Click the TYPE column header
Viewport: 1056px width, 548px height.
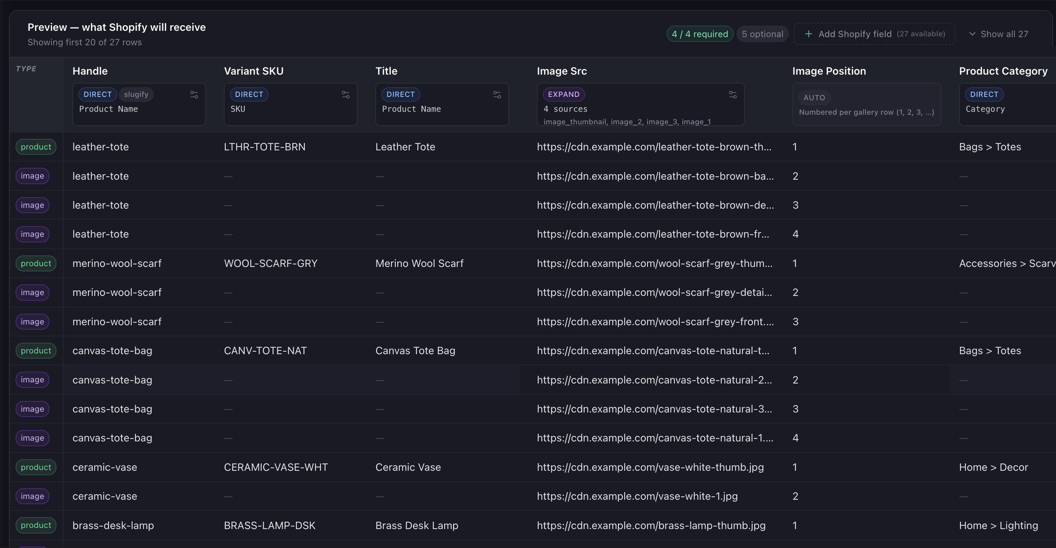point(26,68)
